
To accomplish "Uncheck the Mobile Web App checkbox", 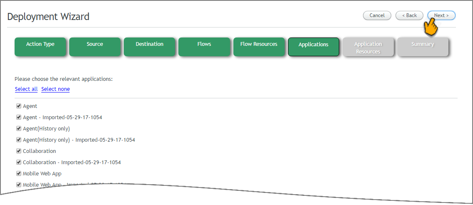I will (x=19, y=174).
